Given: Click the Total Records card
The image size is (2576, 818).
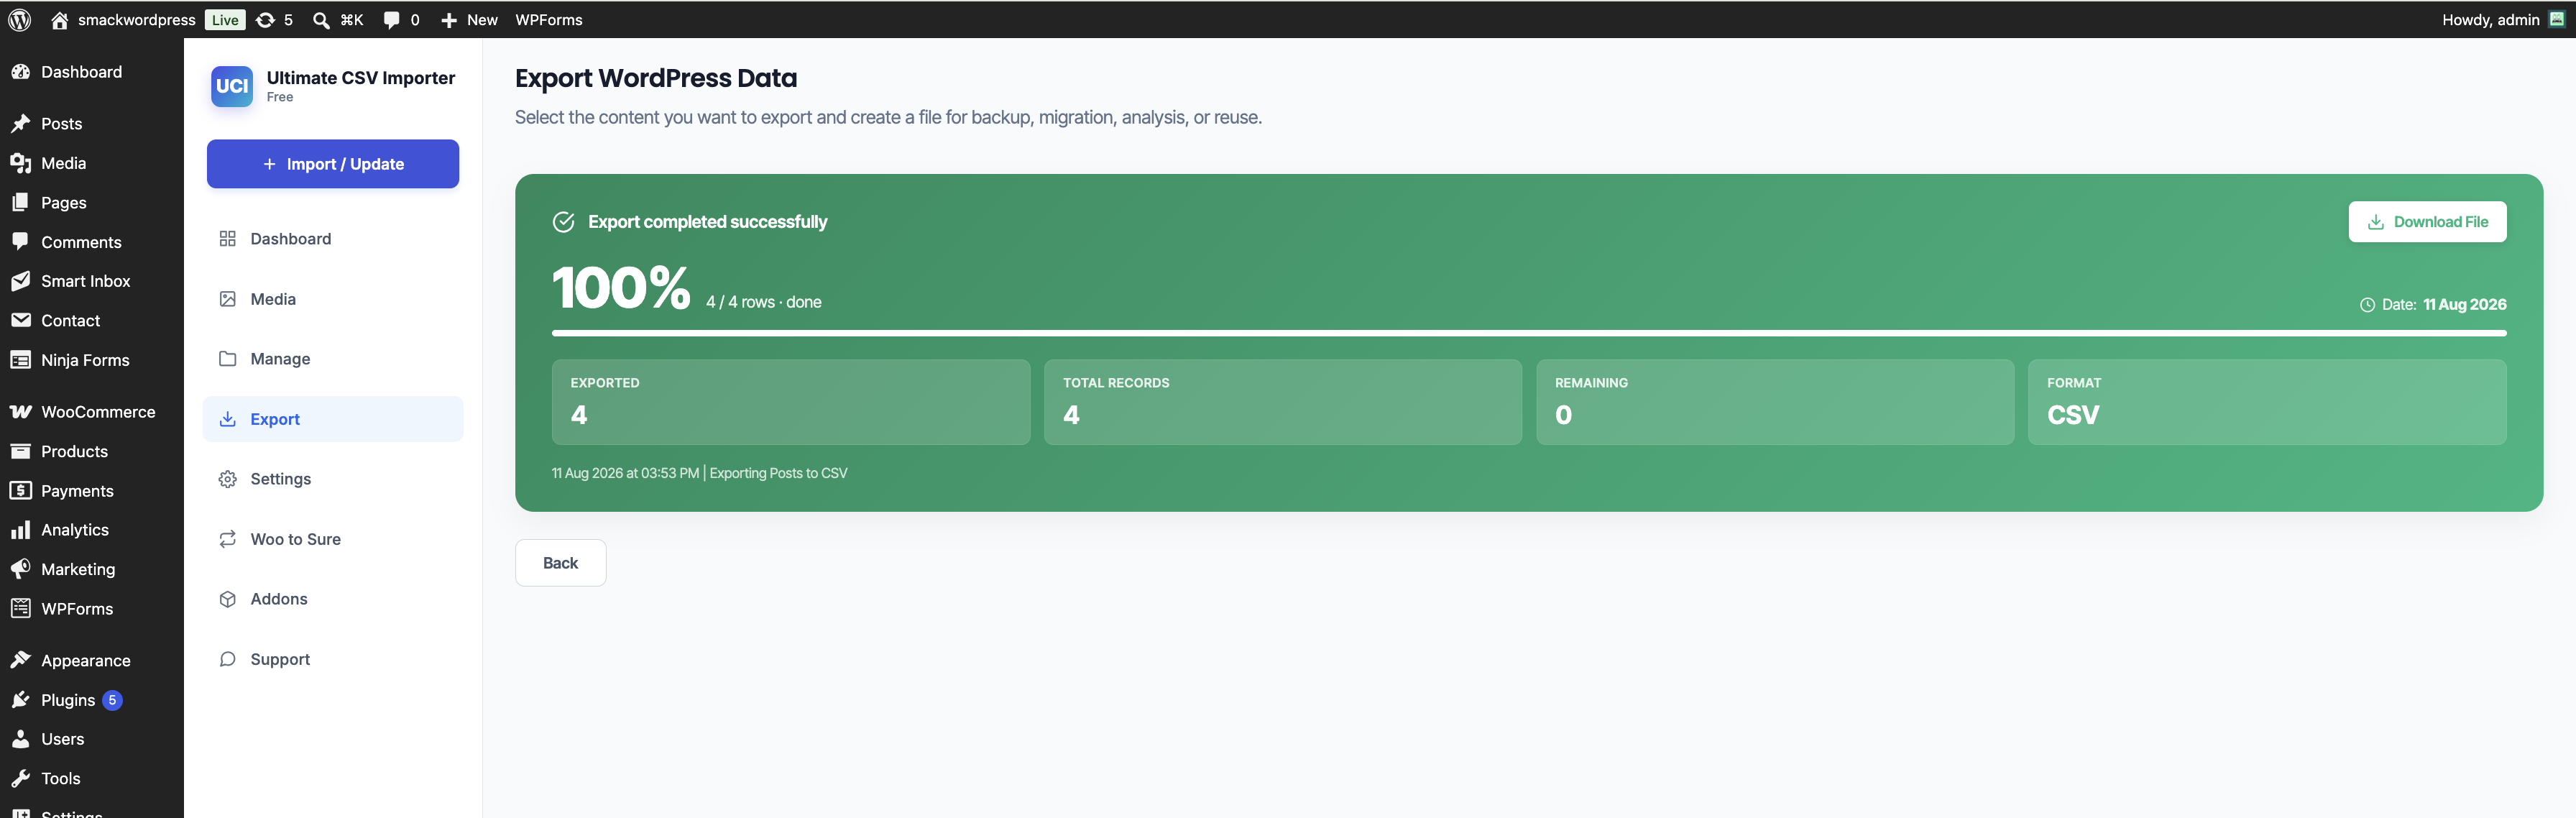Looking at the screenshot, I should (1283, 402).
